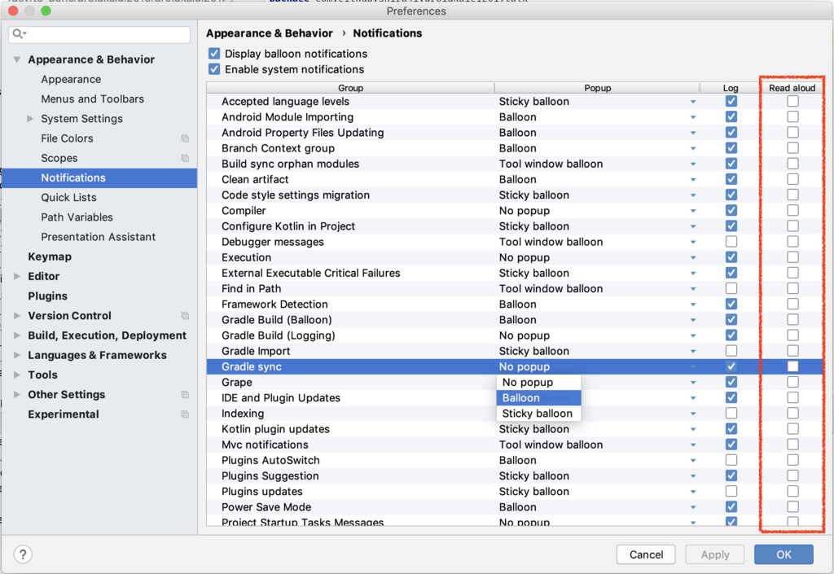Viewport: 834px width, 574px height.
Task: Select the Framework Detection row
Action: 515,304
